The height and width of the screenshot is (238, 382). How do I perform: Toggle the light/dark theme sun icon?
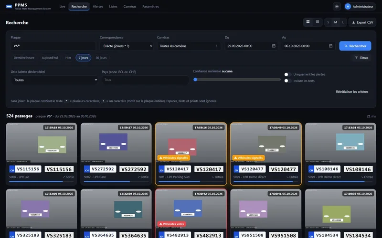click(x=337, y=7)
